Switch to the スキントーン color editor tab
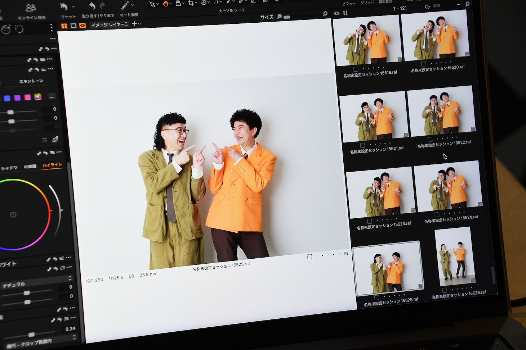This screenshot has height=350, width=526. tap(31, 81)
